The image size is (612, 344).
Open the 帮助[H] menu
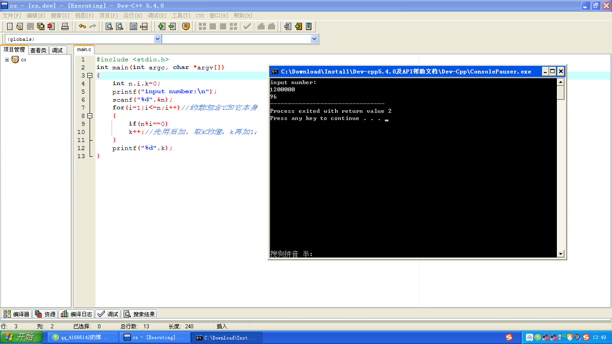[243, 16]
